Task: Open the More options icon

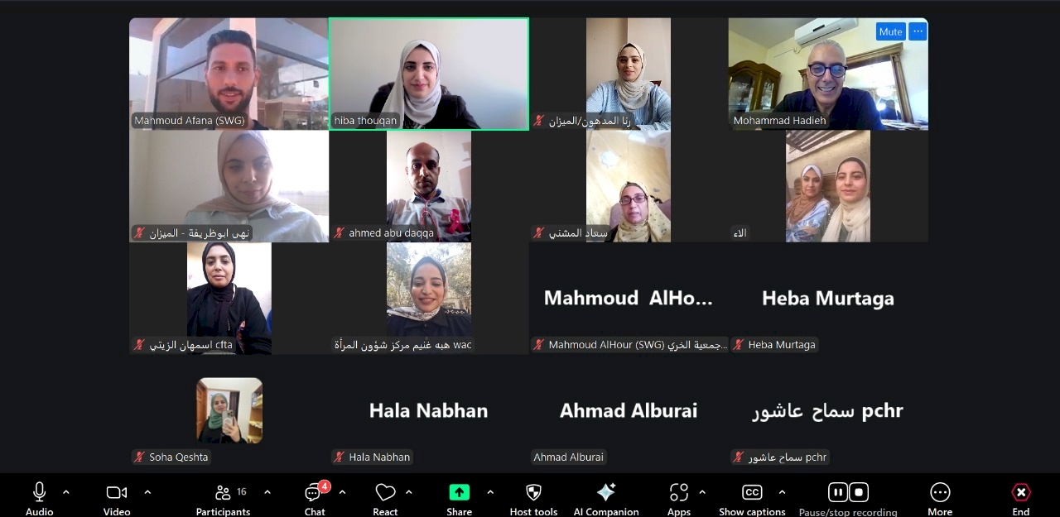Action: pos(940,492)
